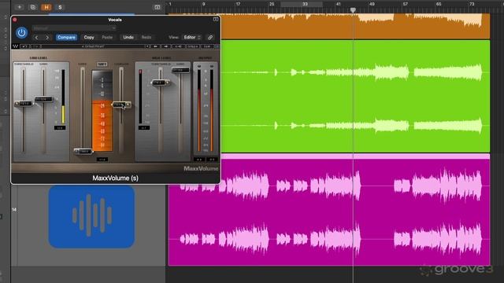This screenshot has width=504, height=283.
Task: Click the Paste button in the plugin header
Action: click(x=107, y=37)
